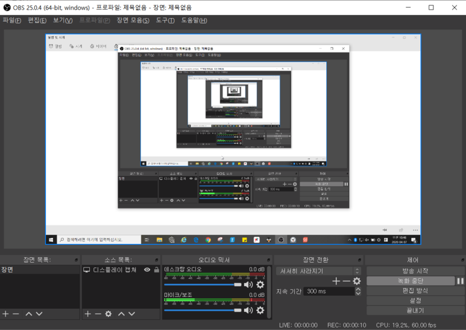The height and width of the screenshot is (330, 466).
Task: Click the Windows search box in the preview
Action: (99, 240)
